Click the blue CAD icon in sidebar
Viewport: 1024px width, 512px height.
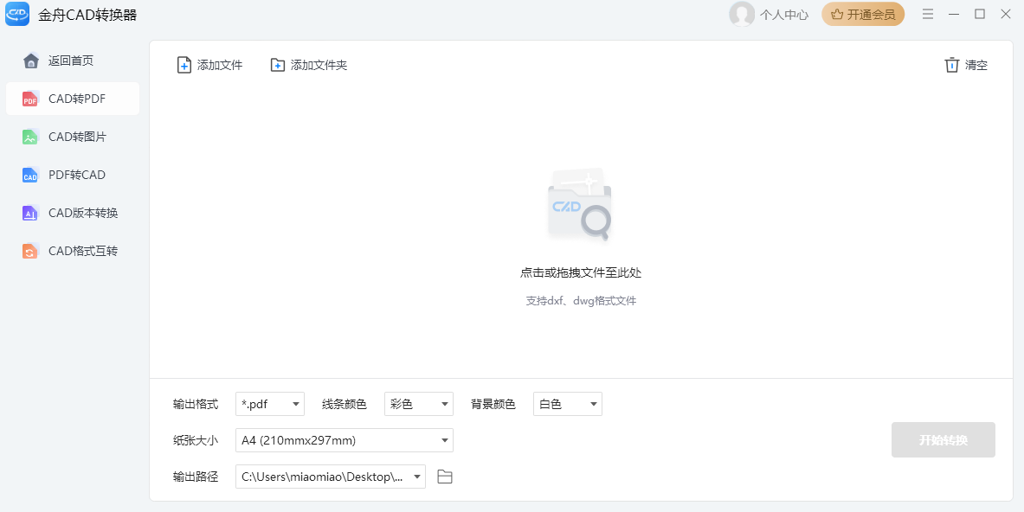tap(30, 175)
